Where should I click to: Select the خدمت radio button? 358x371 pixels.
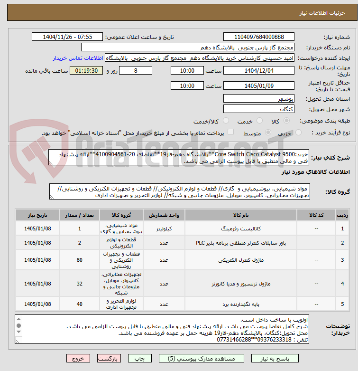pos(259,121)
